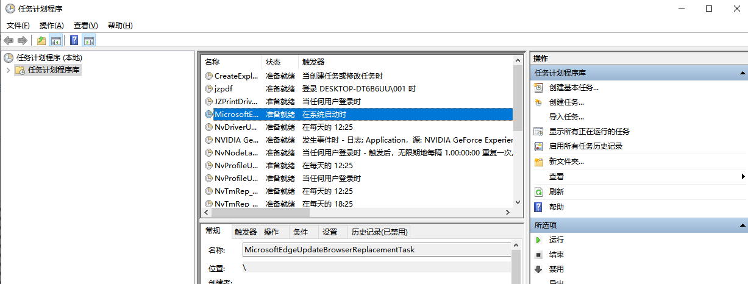Expand the 任务计划程序库 tree node arrow
Viewport: 748px width, 284px height.
(x=8, y=70)
